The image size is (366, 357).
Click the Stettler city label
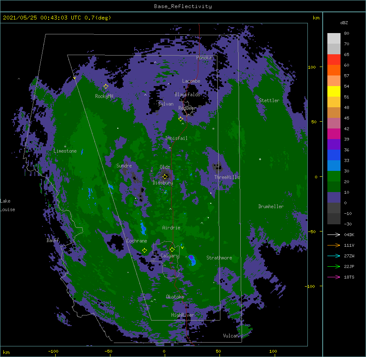point(269,100)
